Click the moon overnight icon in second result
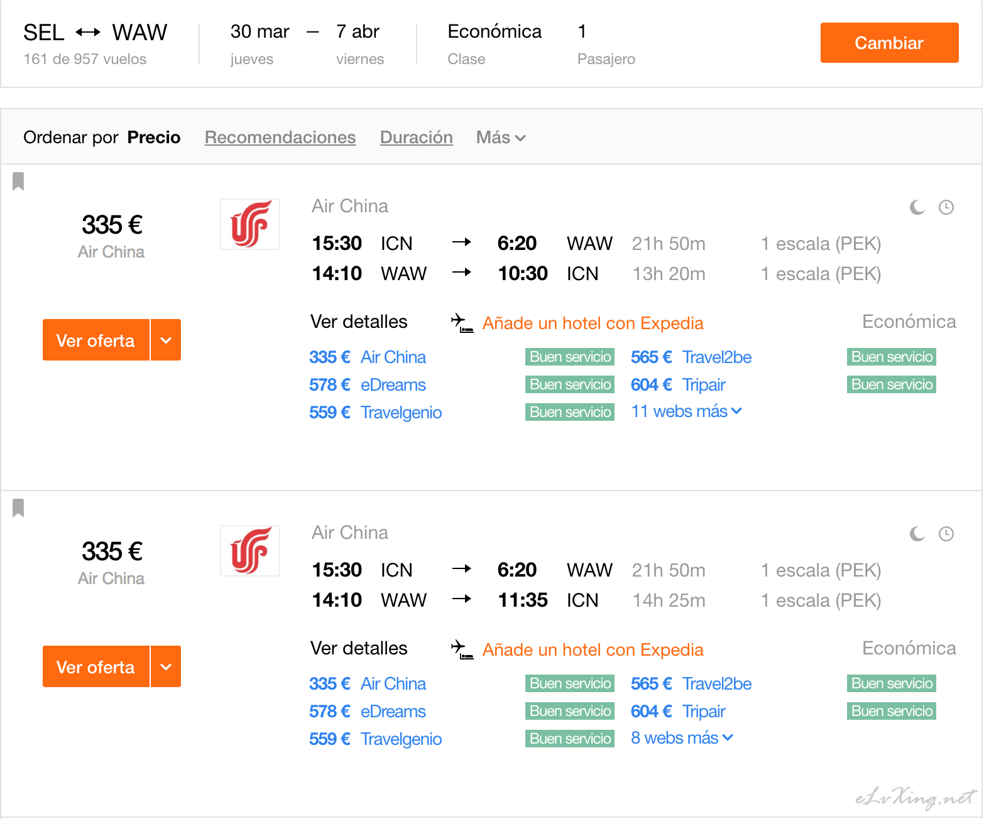 click(x=917, y=534)
